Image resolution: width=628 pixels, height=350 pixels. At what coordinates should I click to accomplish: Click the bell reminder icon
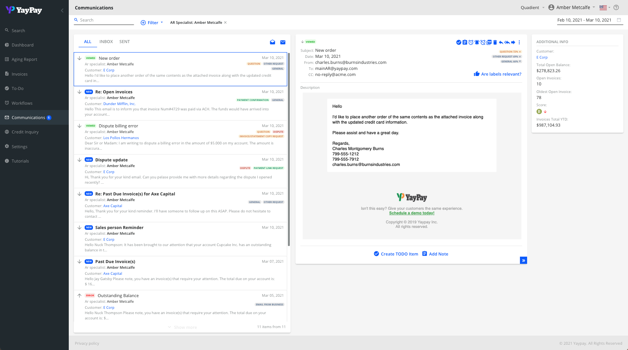point(477,42)
